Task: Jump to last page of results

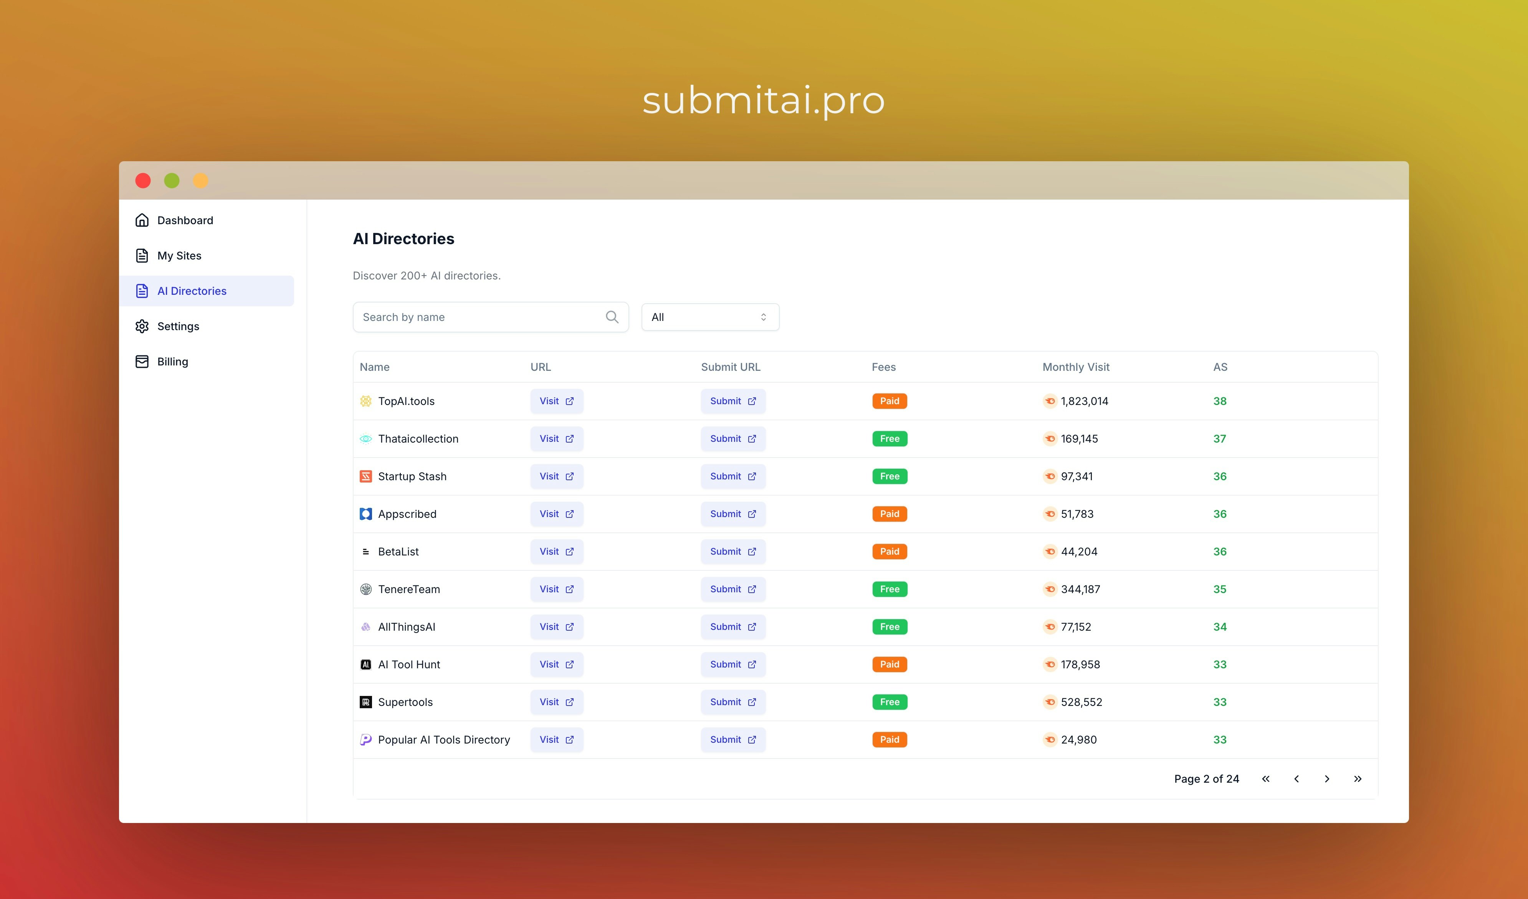Action: [x=1358, y=779]
